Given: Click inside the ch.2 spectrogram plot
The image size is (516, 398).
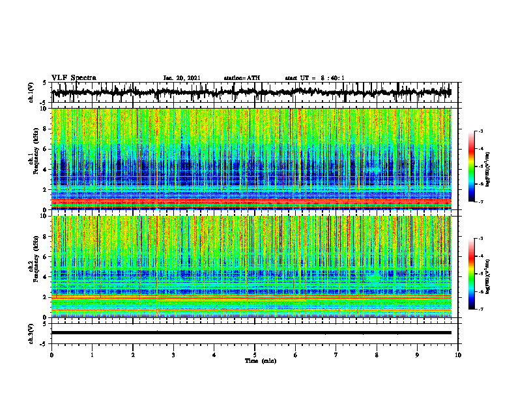Looking at the screenshot, I should 251,267.
